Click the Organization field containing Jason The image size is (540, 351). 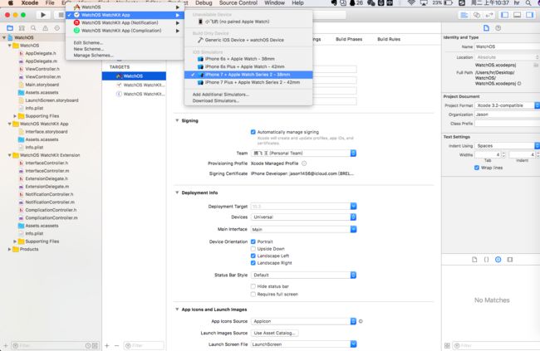508,115
